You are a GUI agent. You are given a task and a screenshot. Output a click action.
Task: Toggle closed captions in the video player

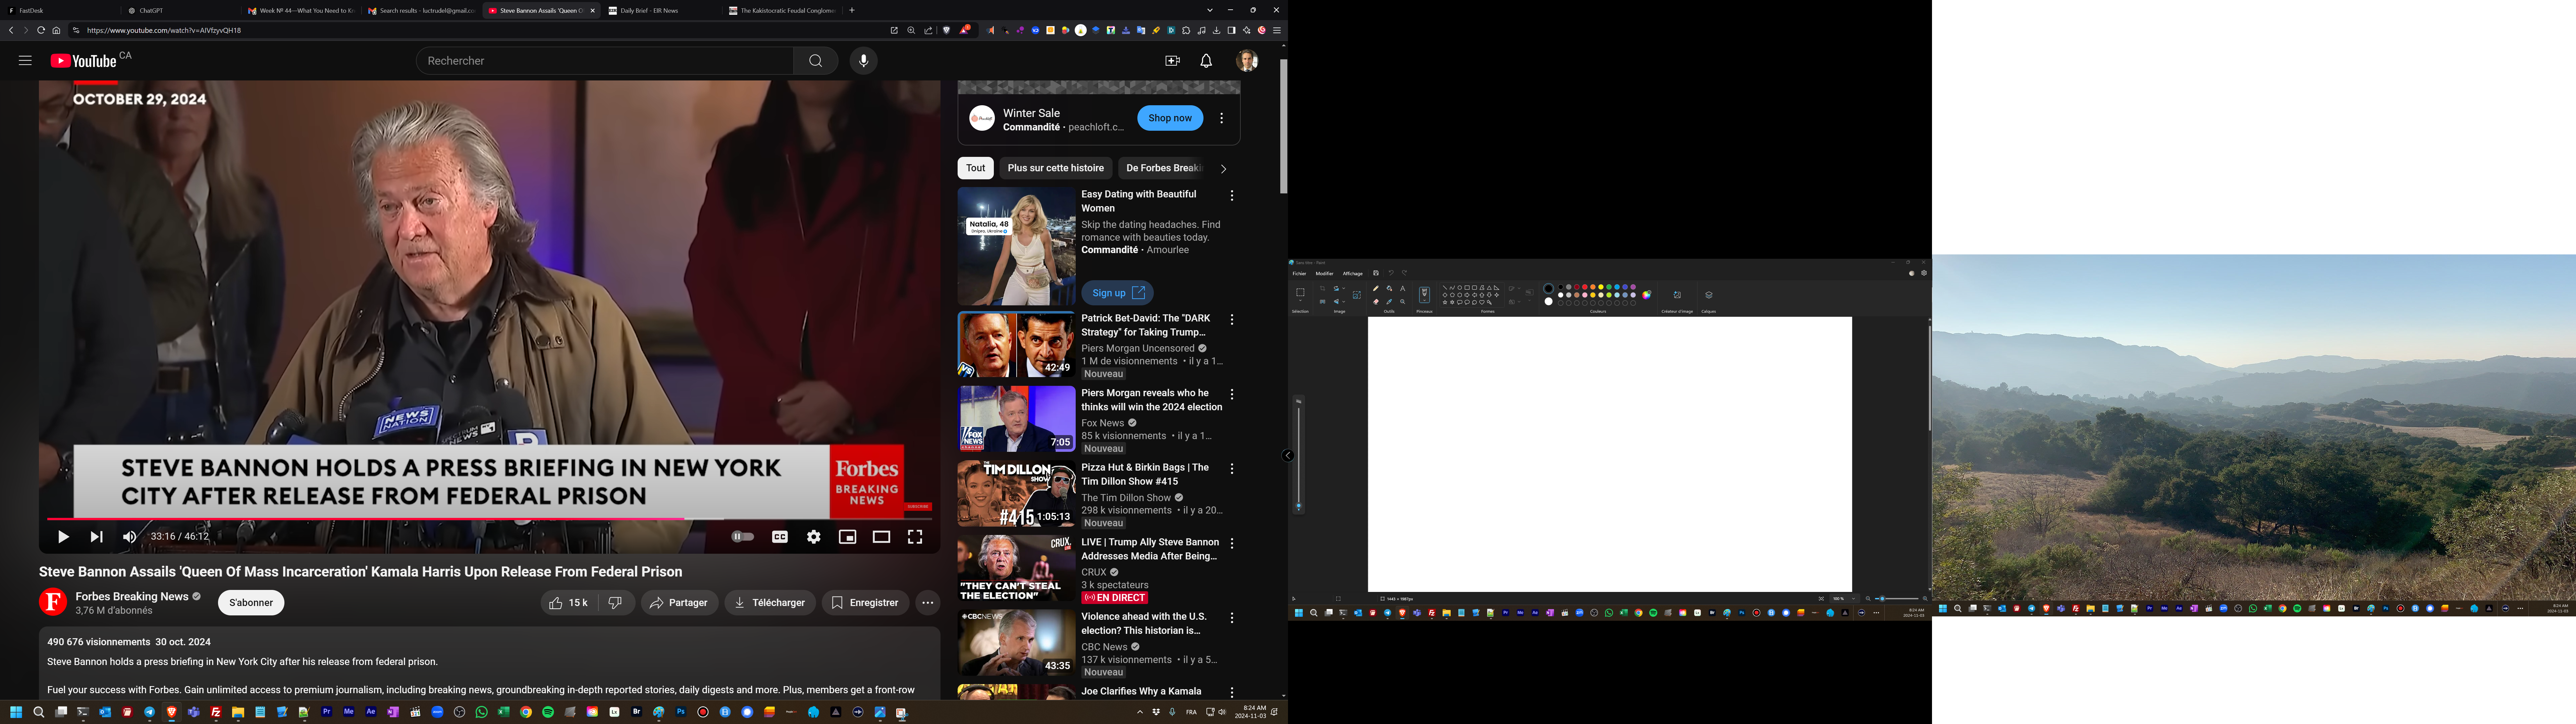coord(780,537)
